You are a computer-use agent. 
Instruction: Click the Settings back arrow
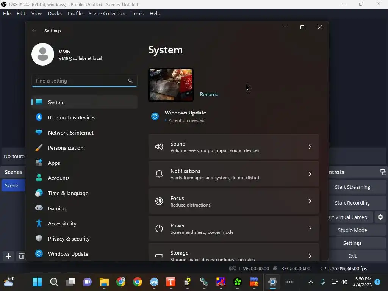(x=34, y=30)
